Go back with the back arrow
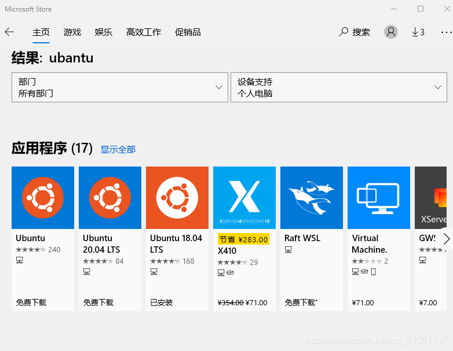The width and height of the screenshot is (453, 351). tap(9, 32)
